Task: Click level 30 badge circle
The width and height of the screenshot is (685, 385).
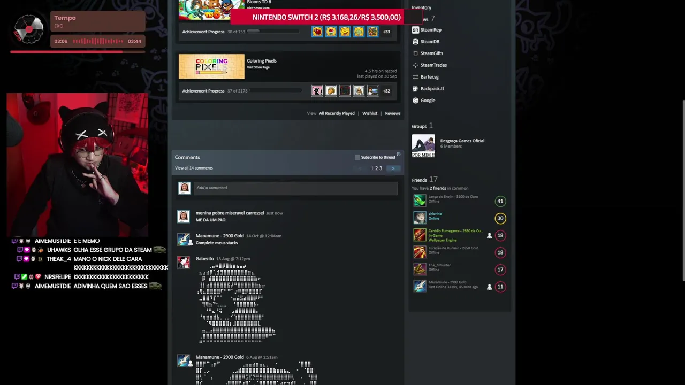Action: click(x=500, y=218)
